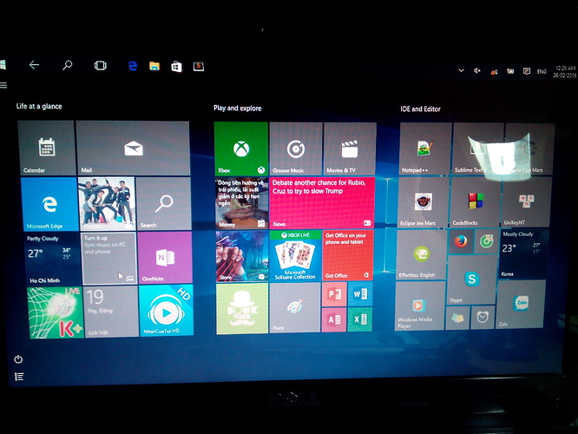The height and width of the screenshot is (434, 578).
Task: Open the Alarms clock small tile
Action: point(483,317)
